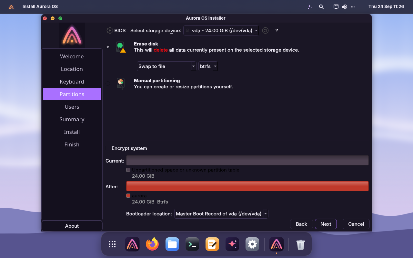Click the Next button
Image resolution: width=413 pixels, height=258 pixels.
point(326,224)
